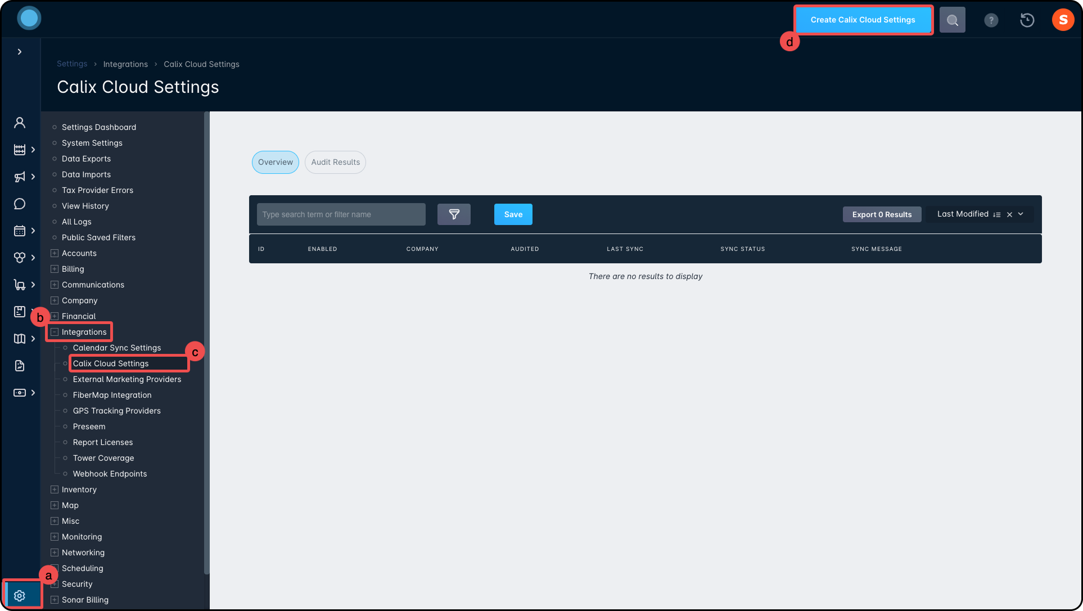
Task: Open Tower Coverage
Action: pos(103,458)
